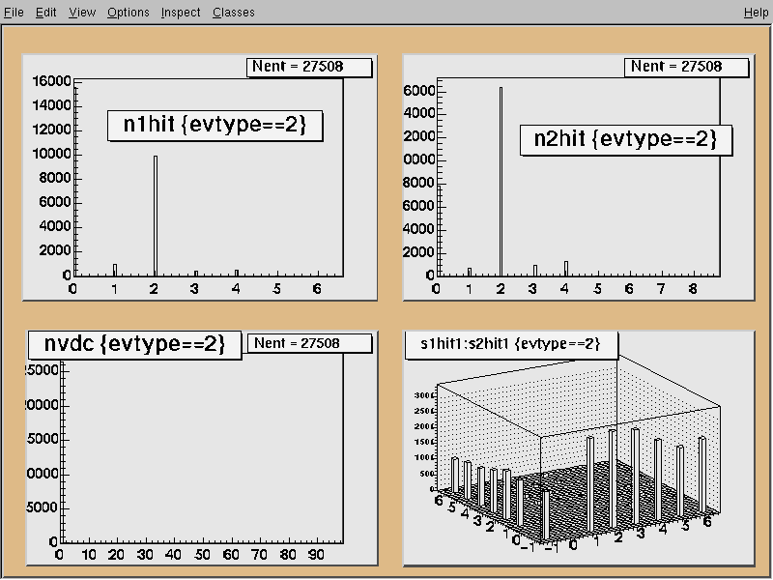The width and height of the screenshot is (773, 580).
Task: Click the 3000 z-axis label on lego plot
Action: click(424, 395)
